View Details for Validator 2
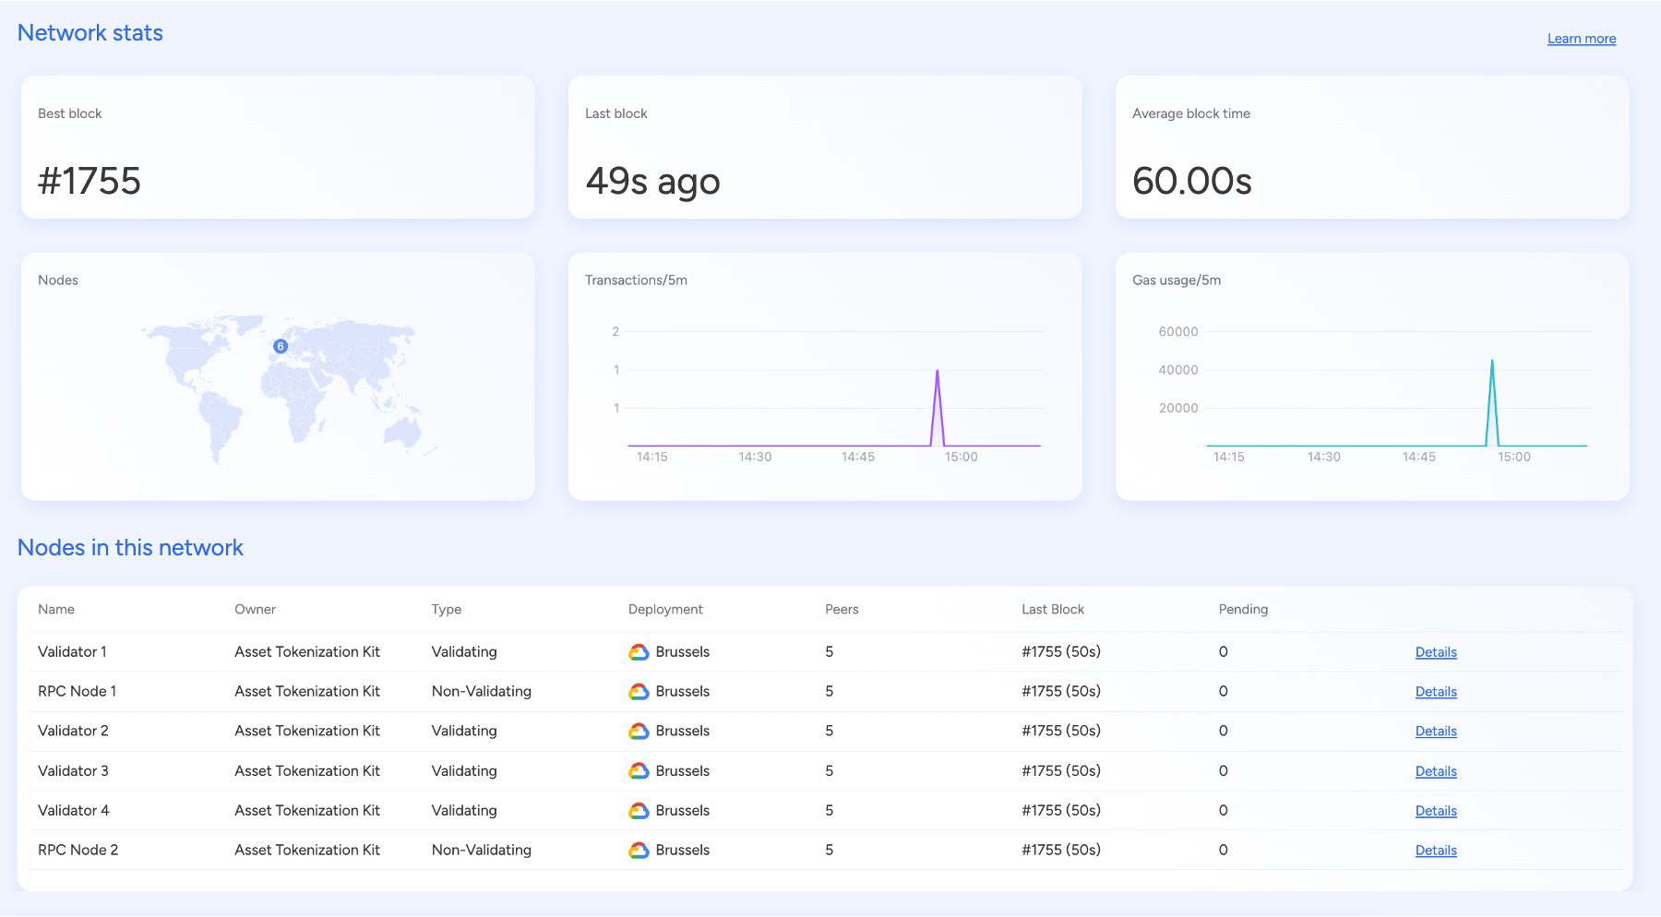The width and height of the screenshot is (1661, 917). [x=1435, y=731]
